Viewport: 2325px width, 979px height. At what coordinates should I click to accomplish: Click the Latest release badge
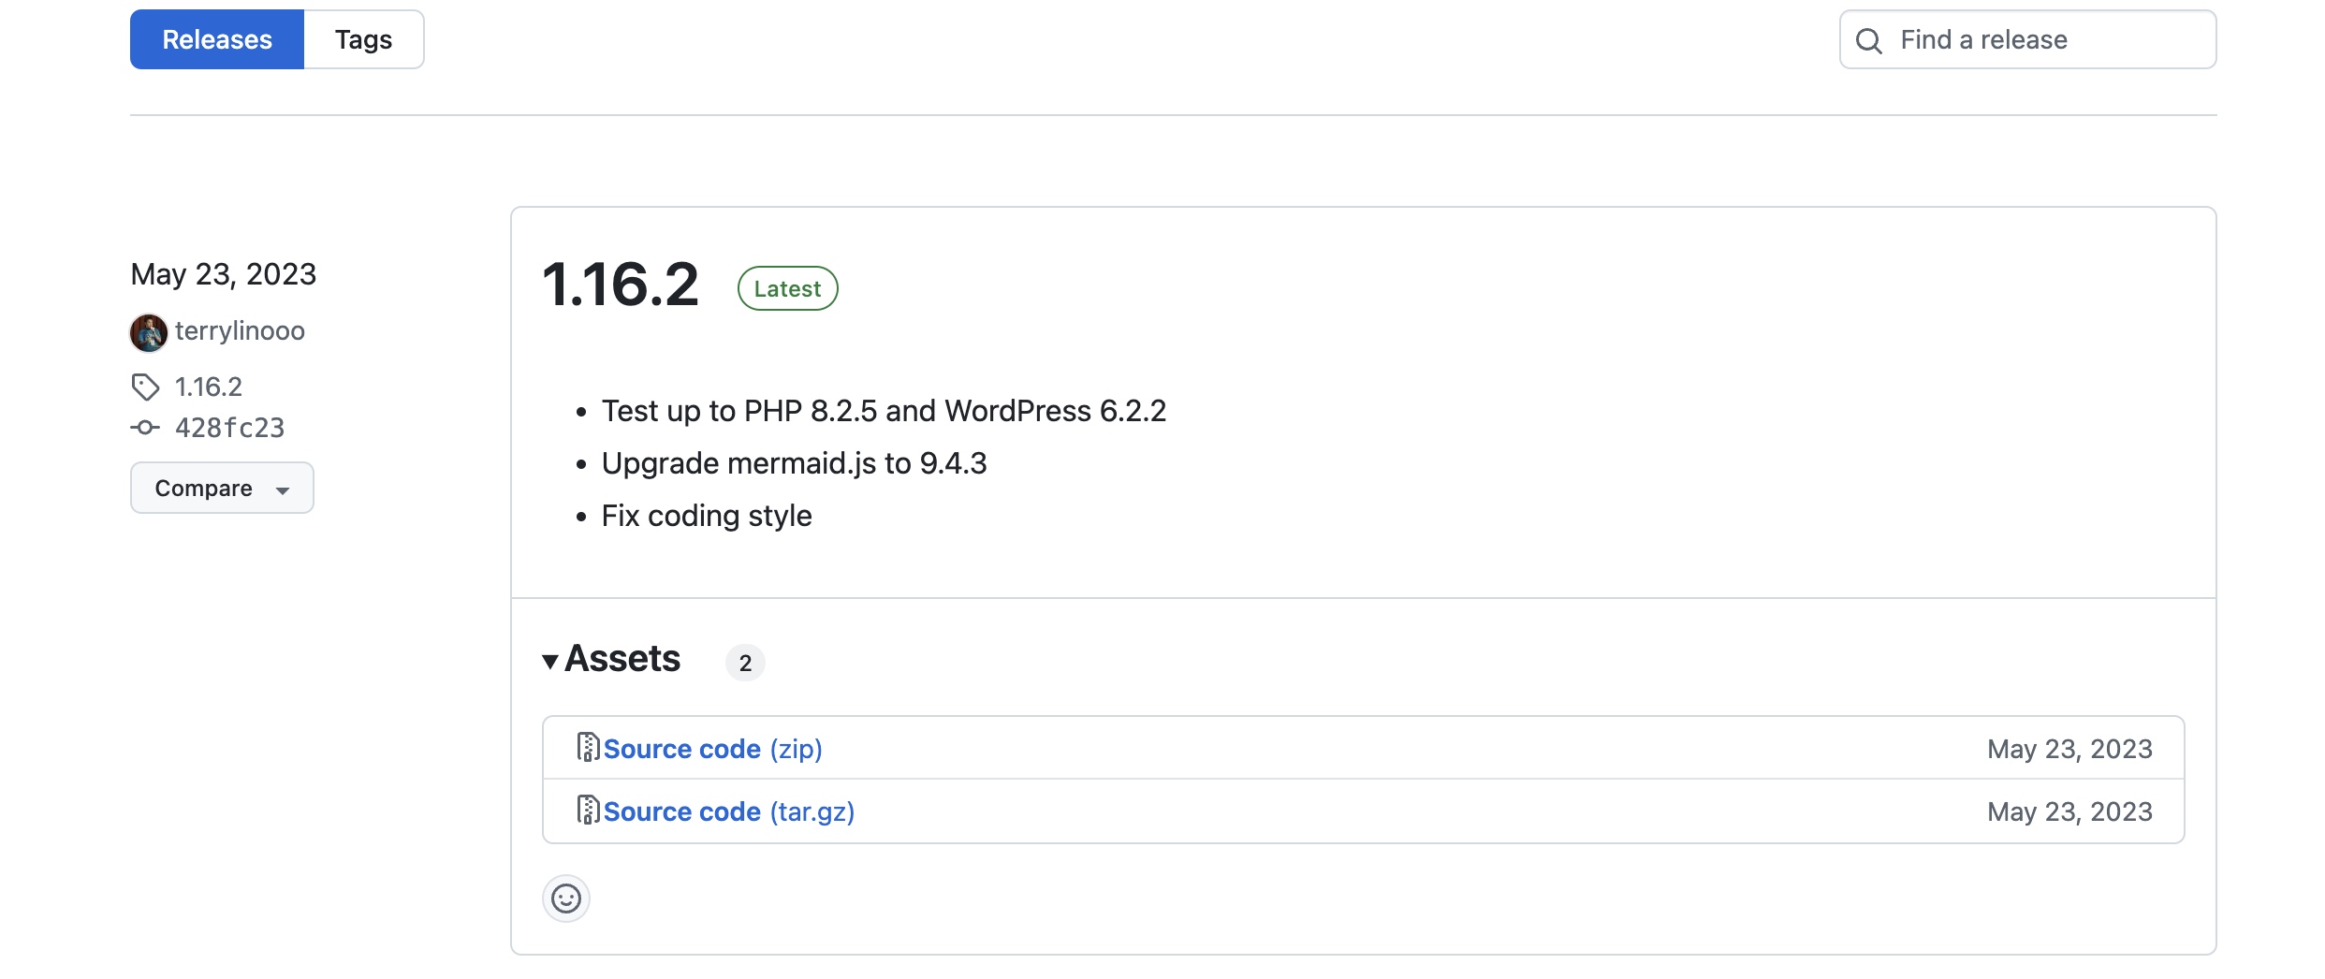click(786, 287)
